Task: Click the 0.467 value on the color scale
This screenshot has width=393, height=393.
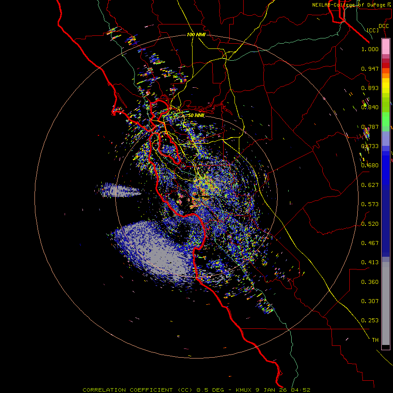Action: click(370, 243)
